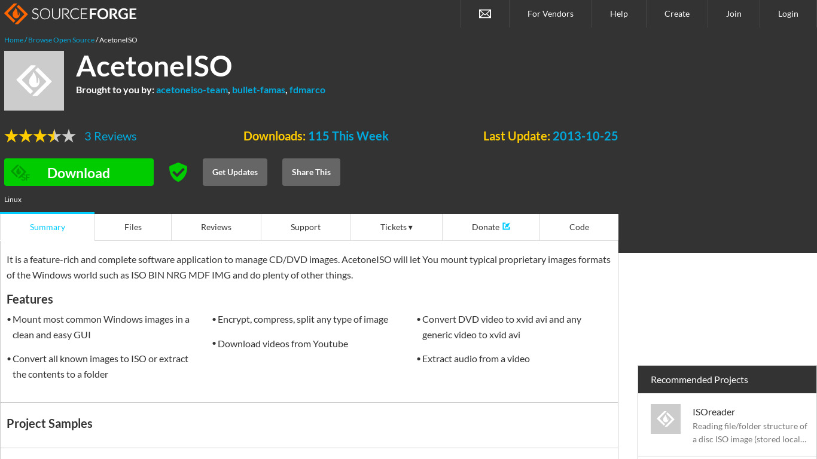Click 115 This Week downloads stat
The image size is (817, 459).
[x=348, y=136]
